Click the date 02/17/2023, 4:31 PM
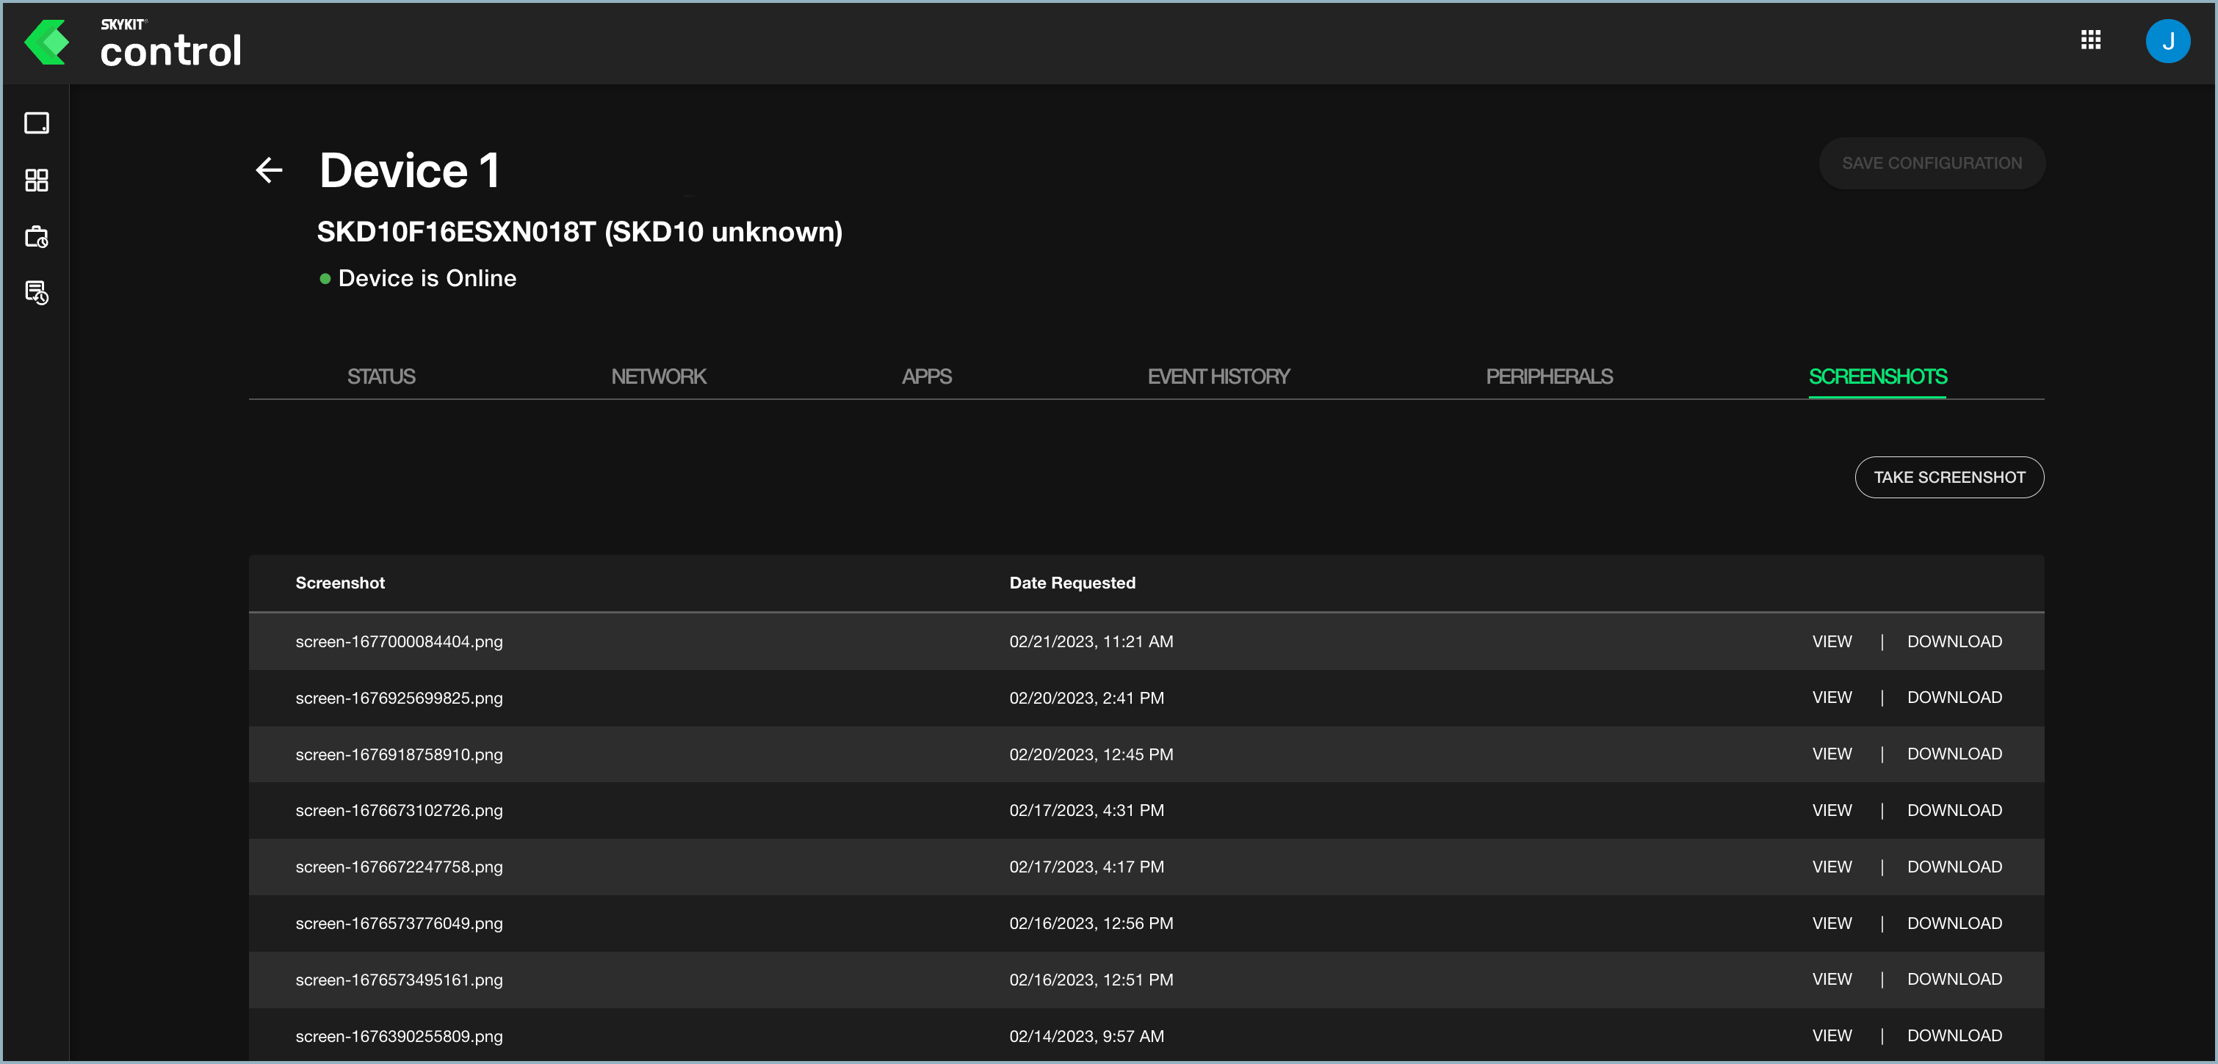 click(x=1087, y=810)
